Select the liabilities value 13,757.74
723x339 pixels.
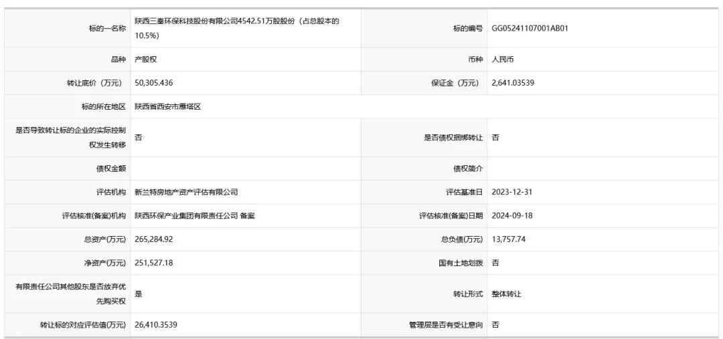tap(509, 239)
